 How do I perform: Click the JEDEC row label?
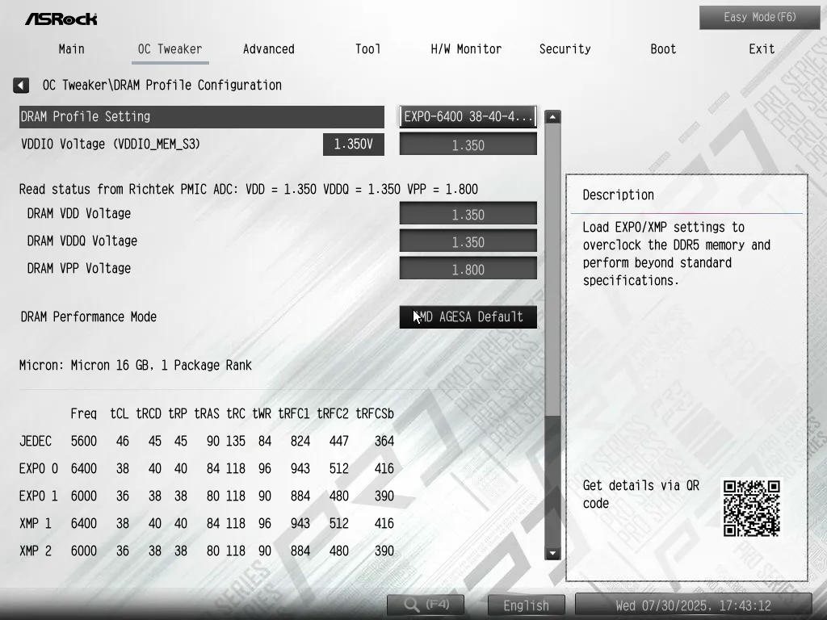(x=36, y=441)
